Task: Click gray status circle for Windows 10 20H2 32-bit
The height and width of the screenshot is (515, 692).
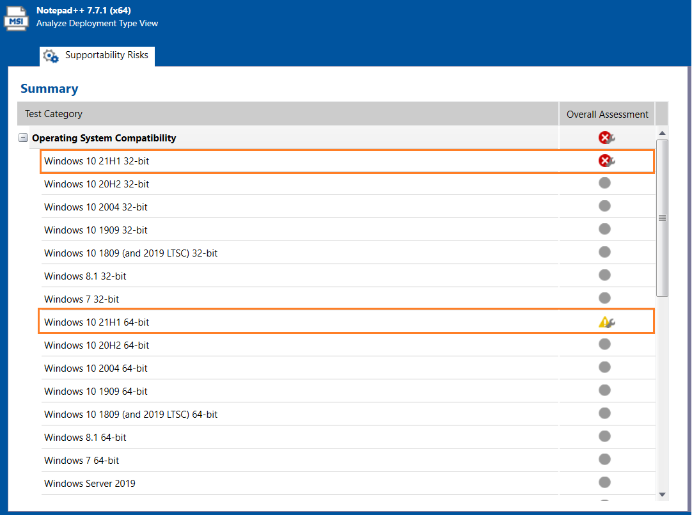Action: click(x=604, y=183)
